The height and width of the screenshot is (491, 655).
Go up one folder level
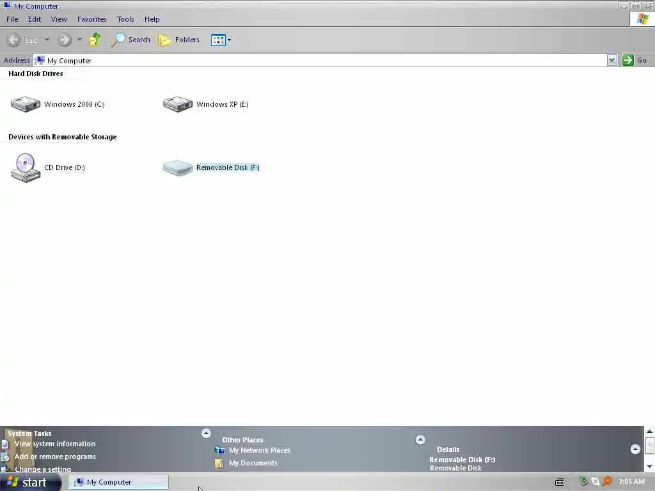point(95,40)
